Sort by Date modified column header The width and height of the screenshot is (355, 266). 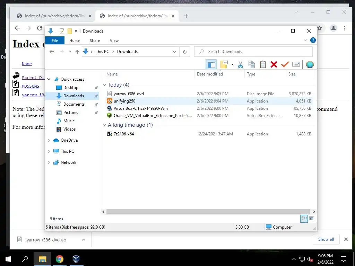(219, 74)
